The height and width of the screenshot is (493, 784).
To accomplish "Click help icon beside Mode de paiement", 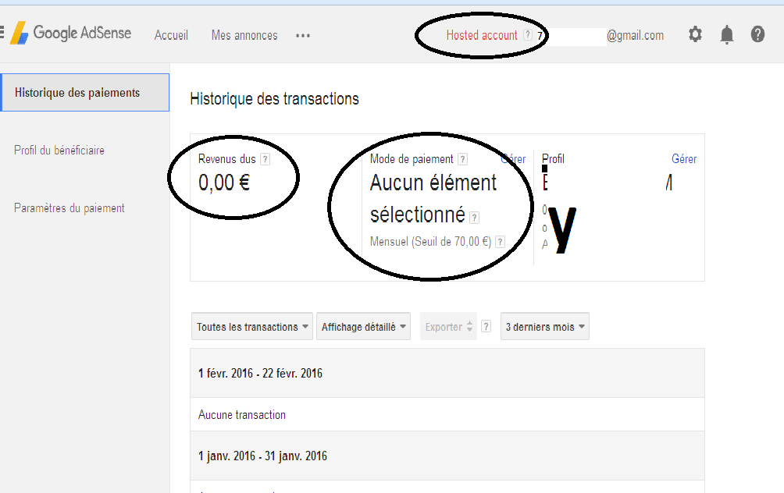I will [462, 159].
